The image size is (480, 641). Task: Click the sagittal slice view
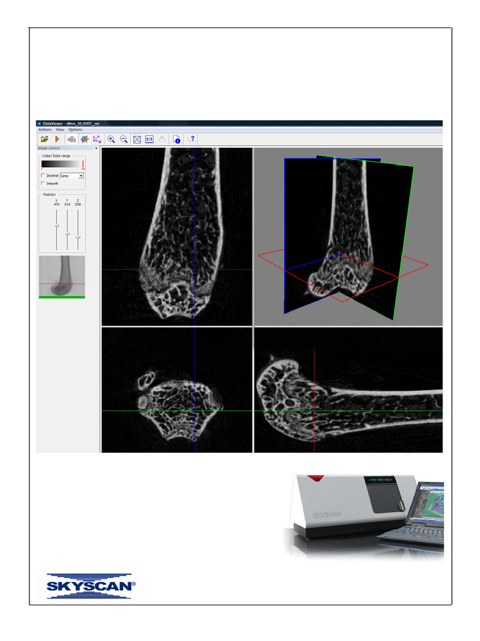point(348,389)
